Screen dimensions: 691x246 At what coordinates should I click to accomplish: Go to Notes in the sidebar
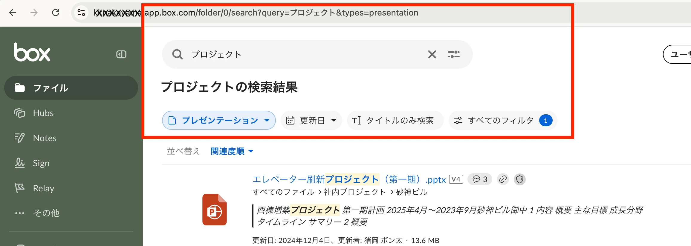pyautogui.click(x=71, y=138)
